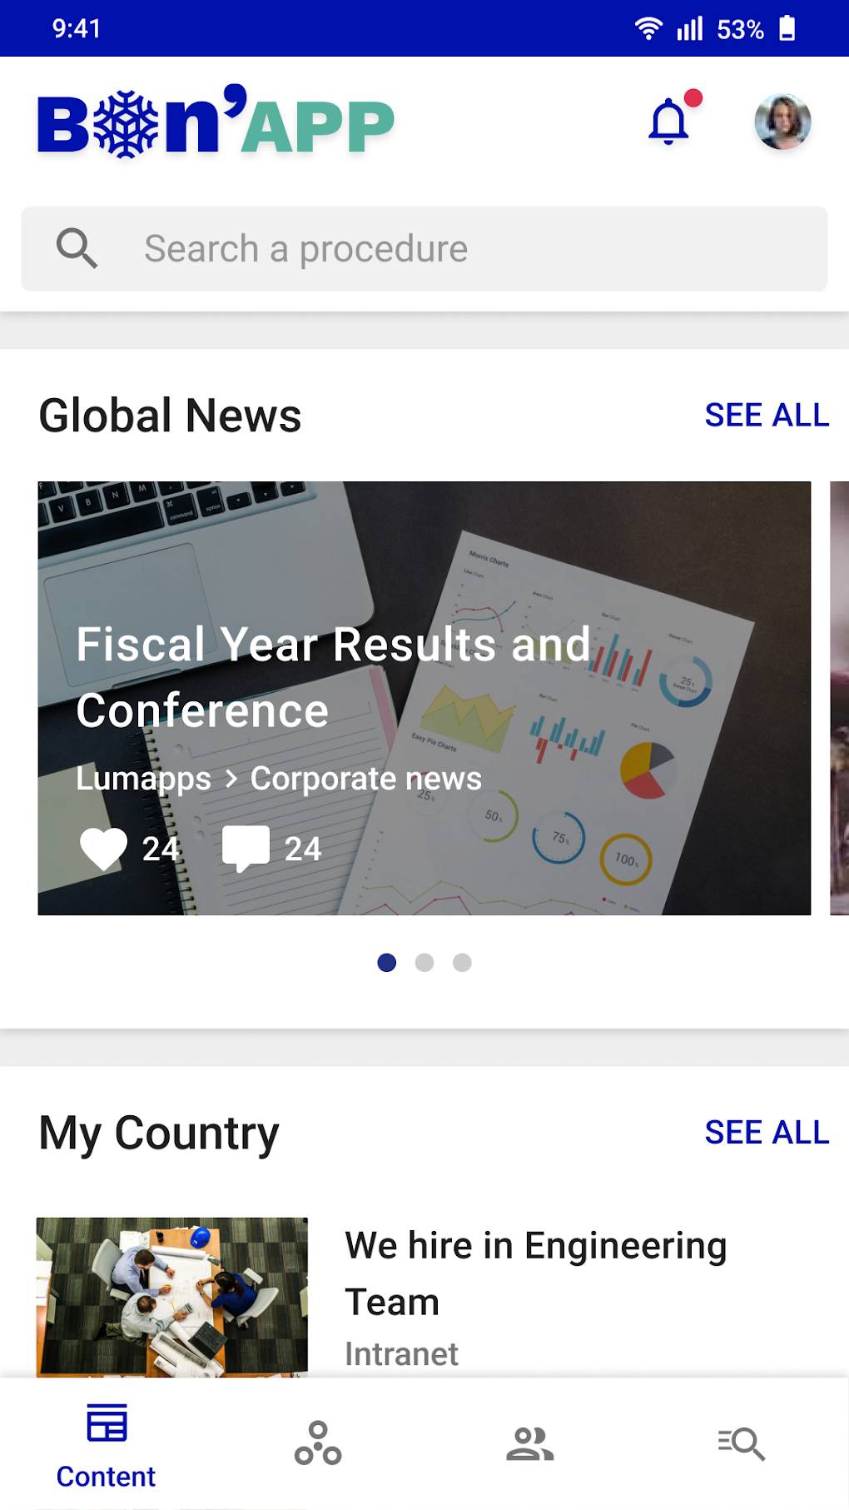Open the user profile avatar

point(782,122)
